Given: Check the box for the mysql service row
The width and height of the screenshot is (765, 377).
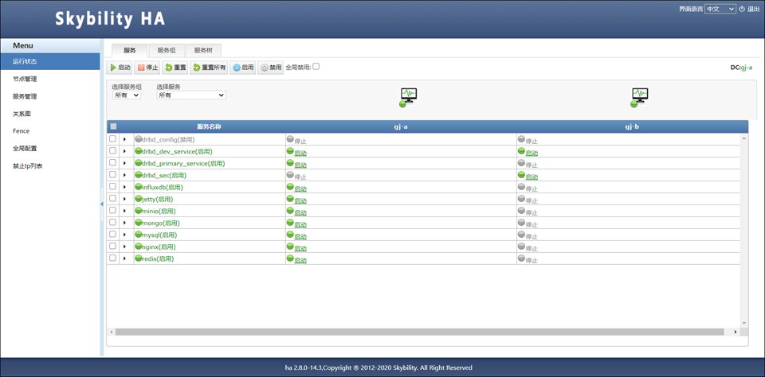Looking at the screenshot, I should pos(112,234).
